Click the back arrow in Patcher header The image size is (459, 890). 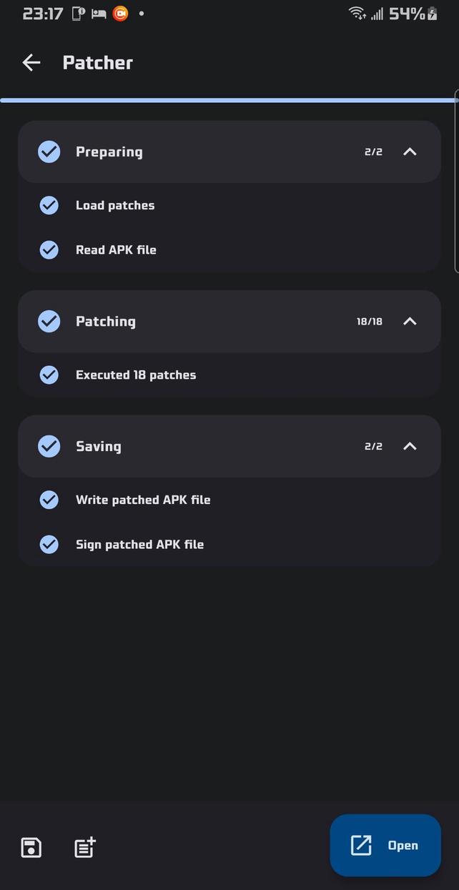tap(31, 62)
